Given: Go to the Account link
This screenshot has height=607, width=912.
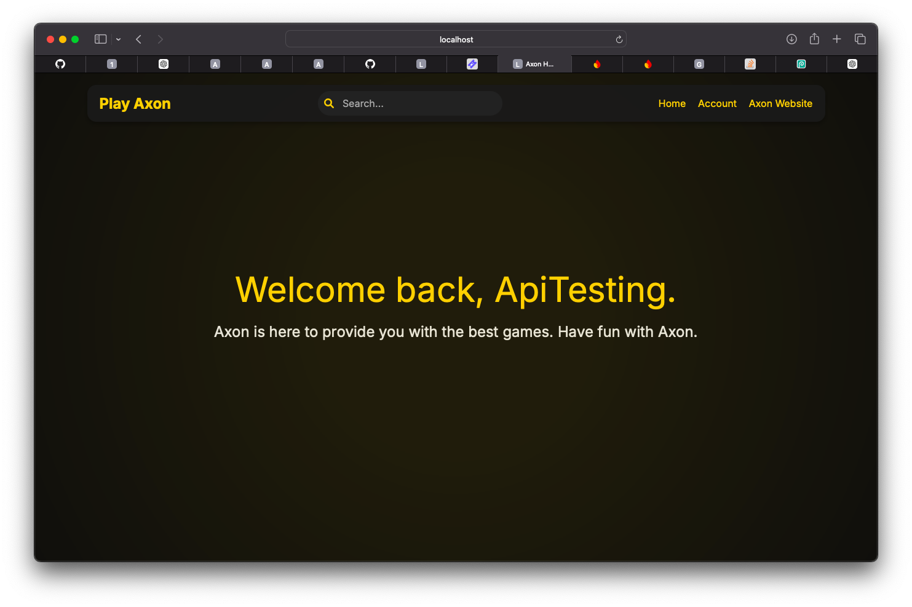Looking at the screenshot, I should tap(717, 103).
